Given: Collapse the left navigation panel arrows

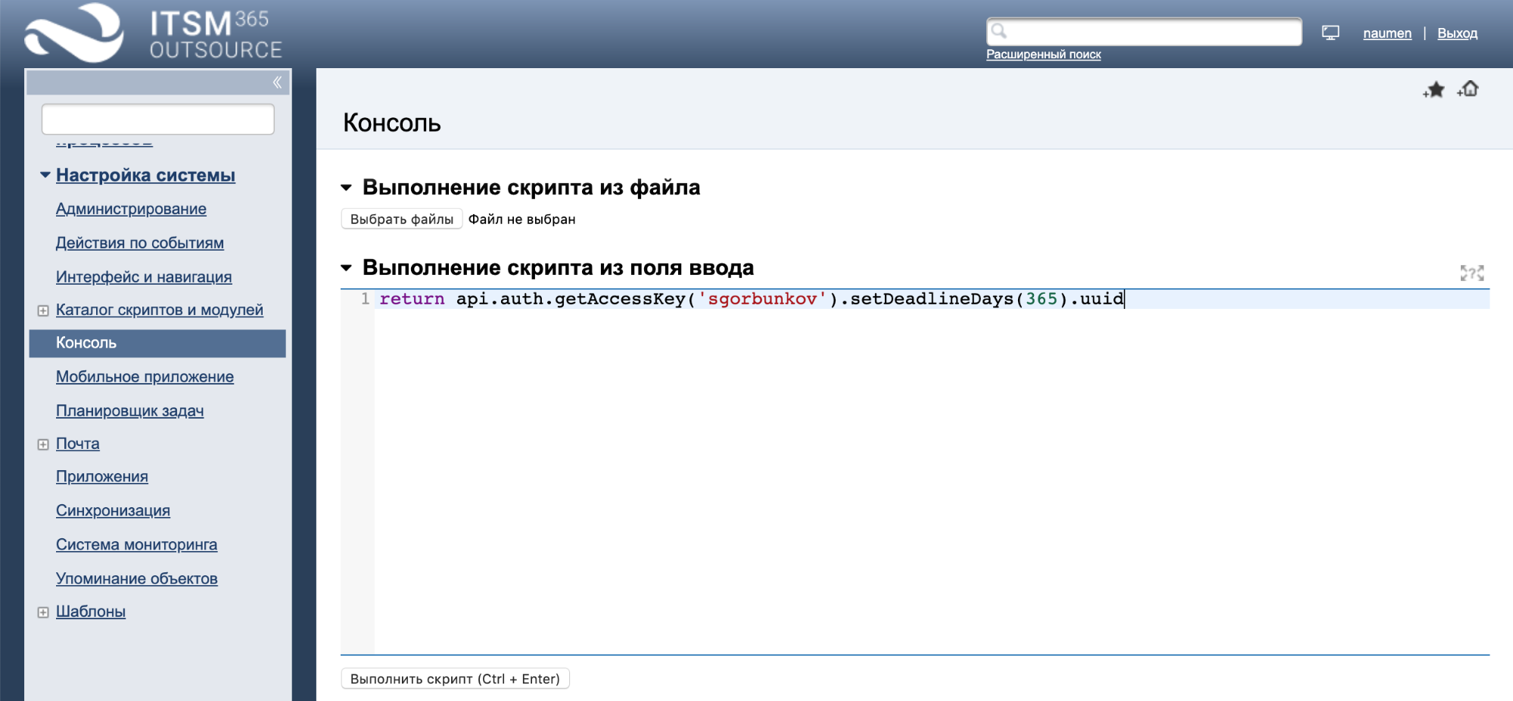Looking at the screenshot, I should pos(277,82).
